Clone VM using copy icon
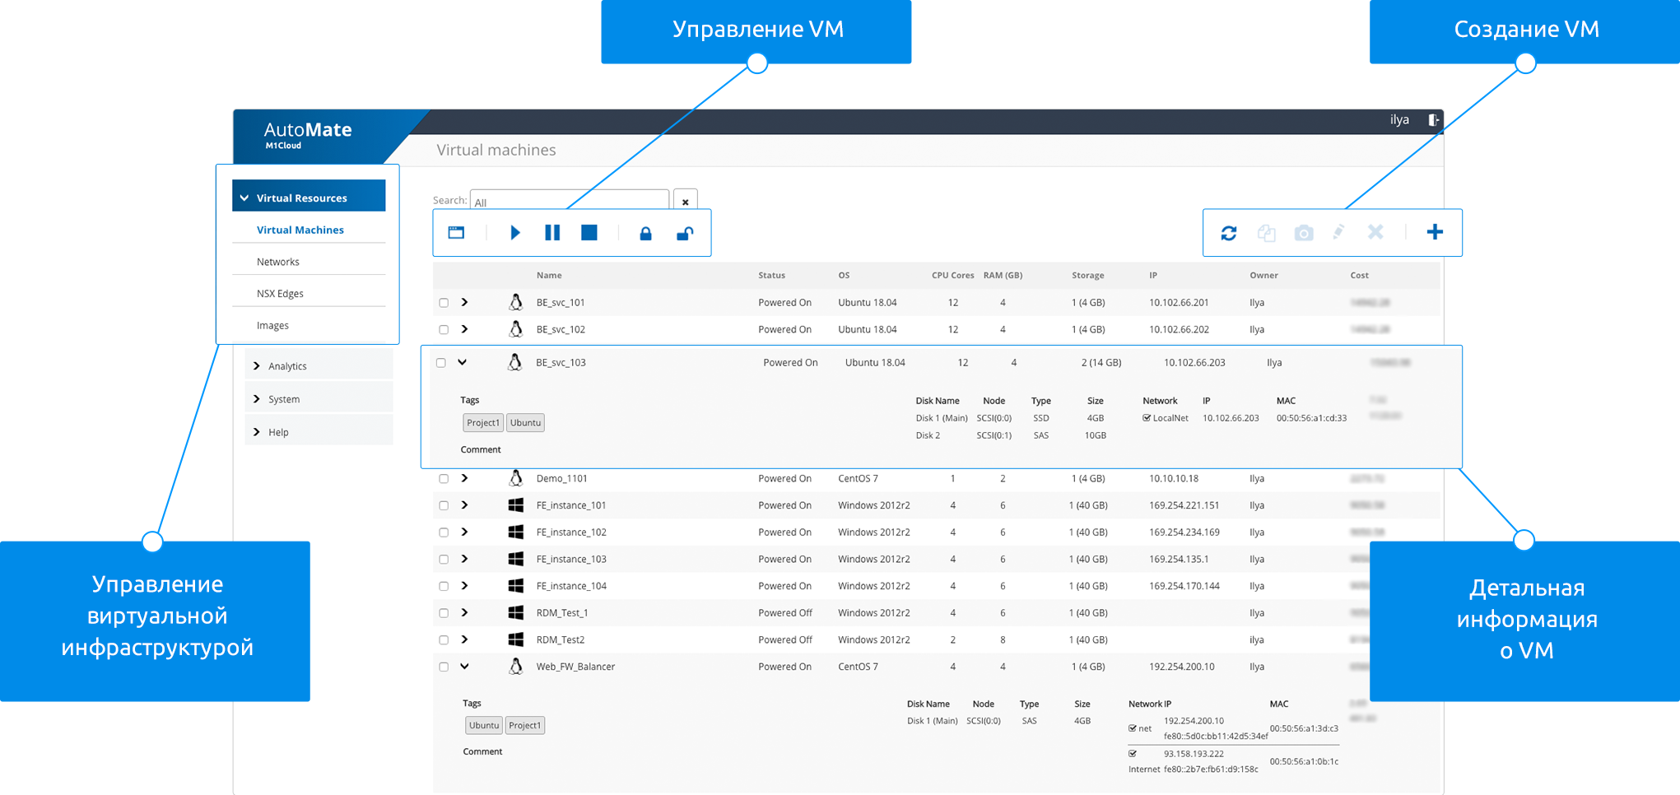The height and width of the screenshot is (795, 1680). click(x=1266, y=233)
